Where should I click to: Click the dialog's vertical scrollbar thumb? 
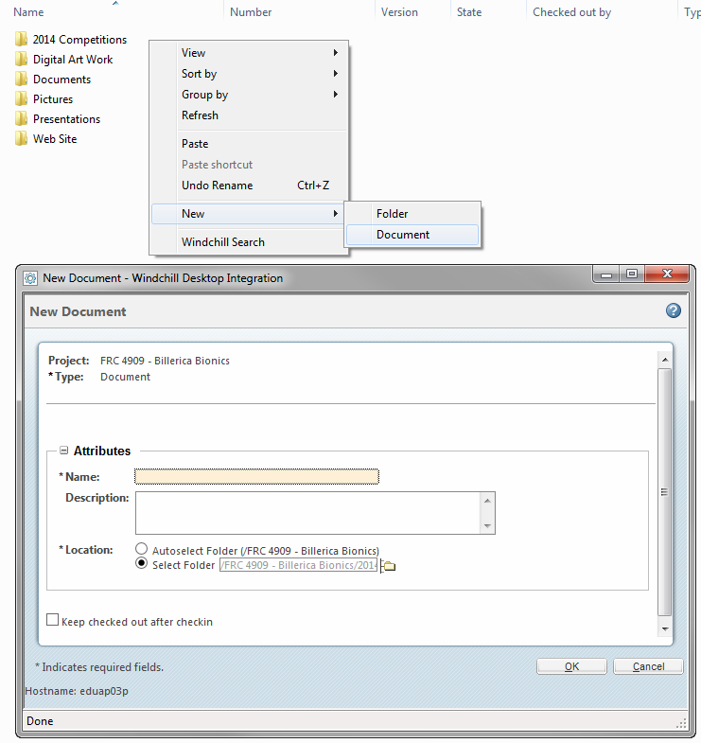pyautogui.click(x=664, y=492)
